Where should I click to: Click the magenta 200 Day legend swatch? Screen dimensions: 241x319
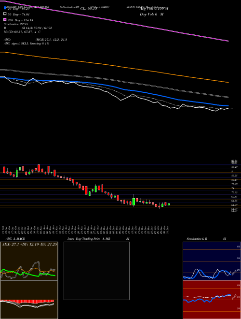5,19
